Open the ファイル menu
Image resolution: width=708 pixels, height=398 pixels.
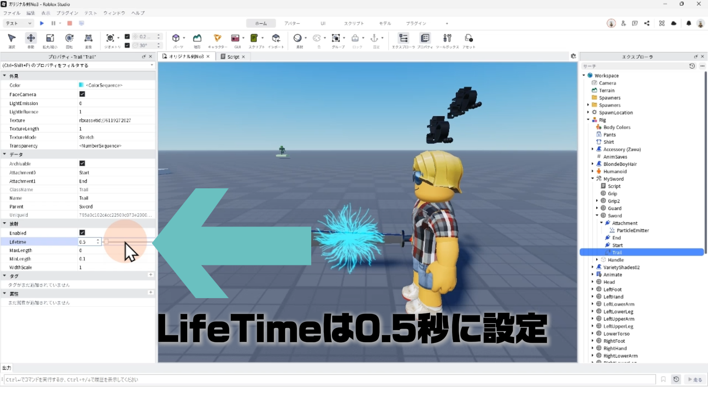coord(12,13)
